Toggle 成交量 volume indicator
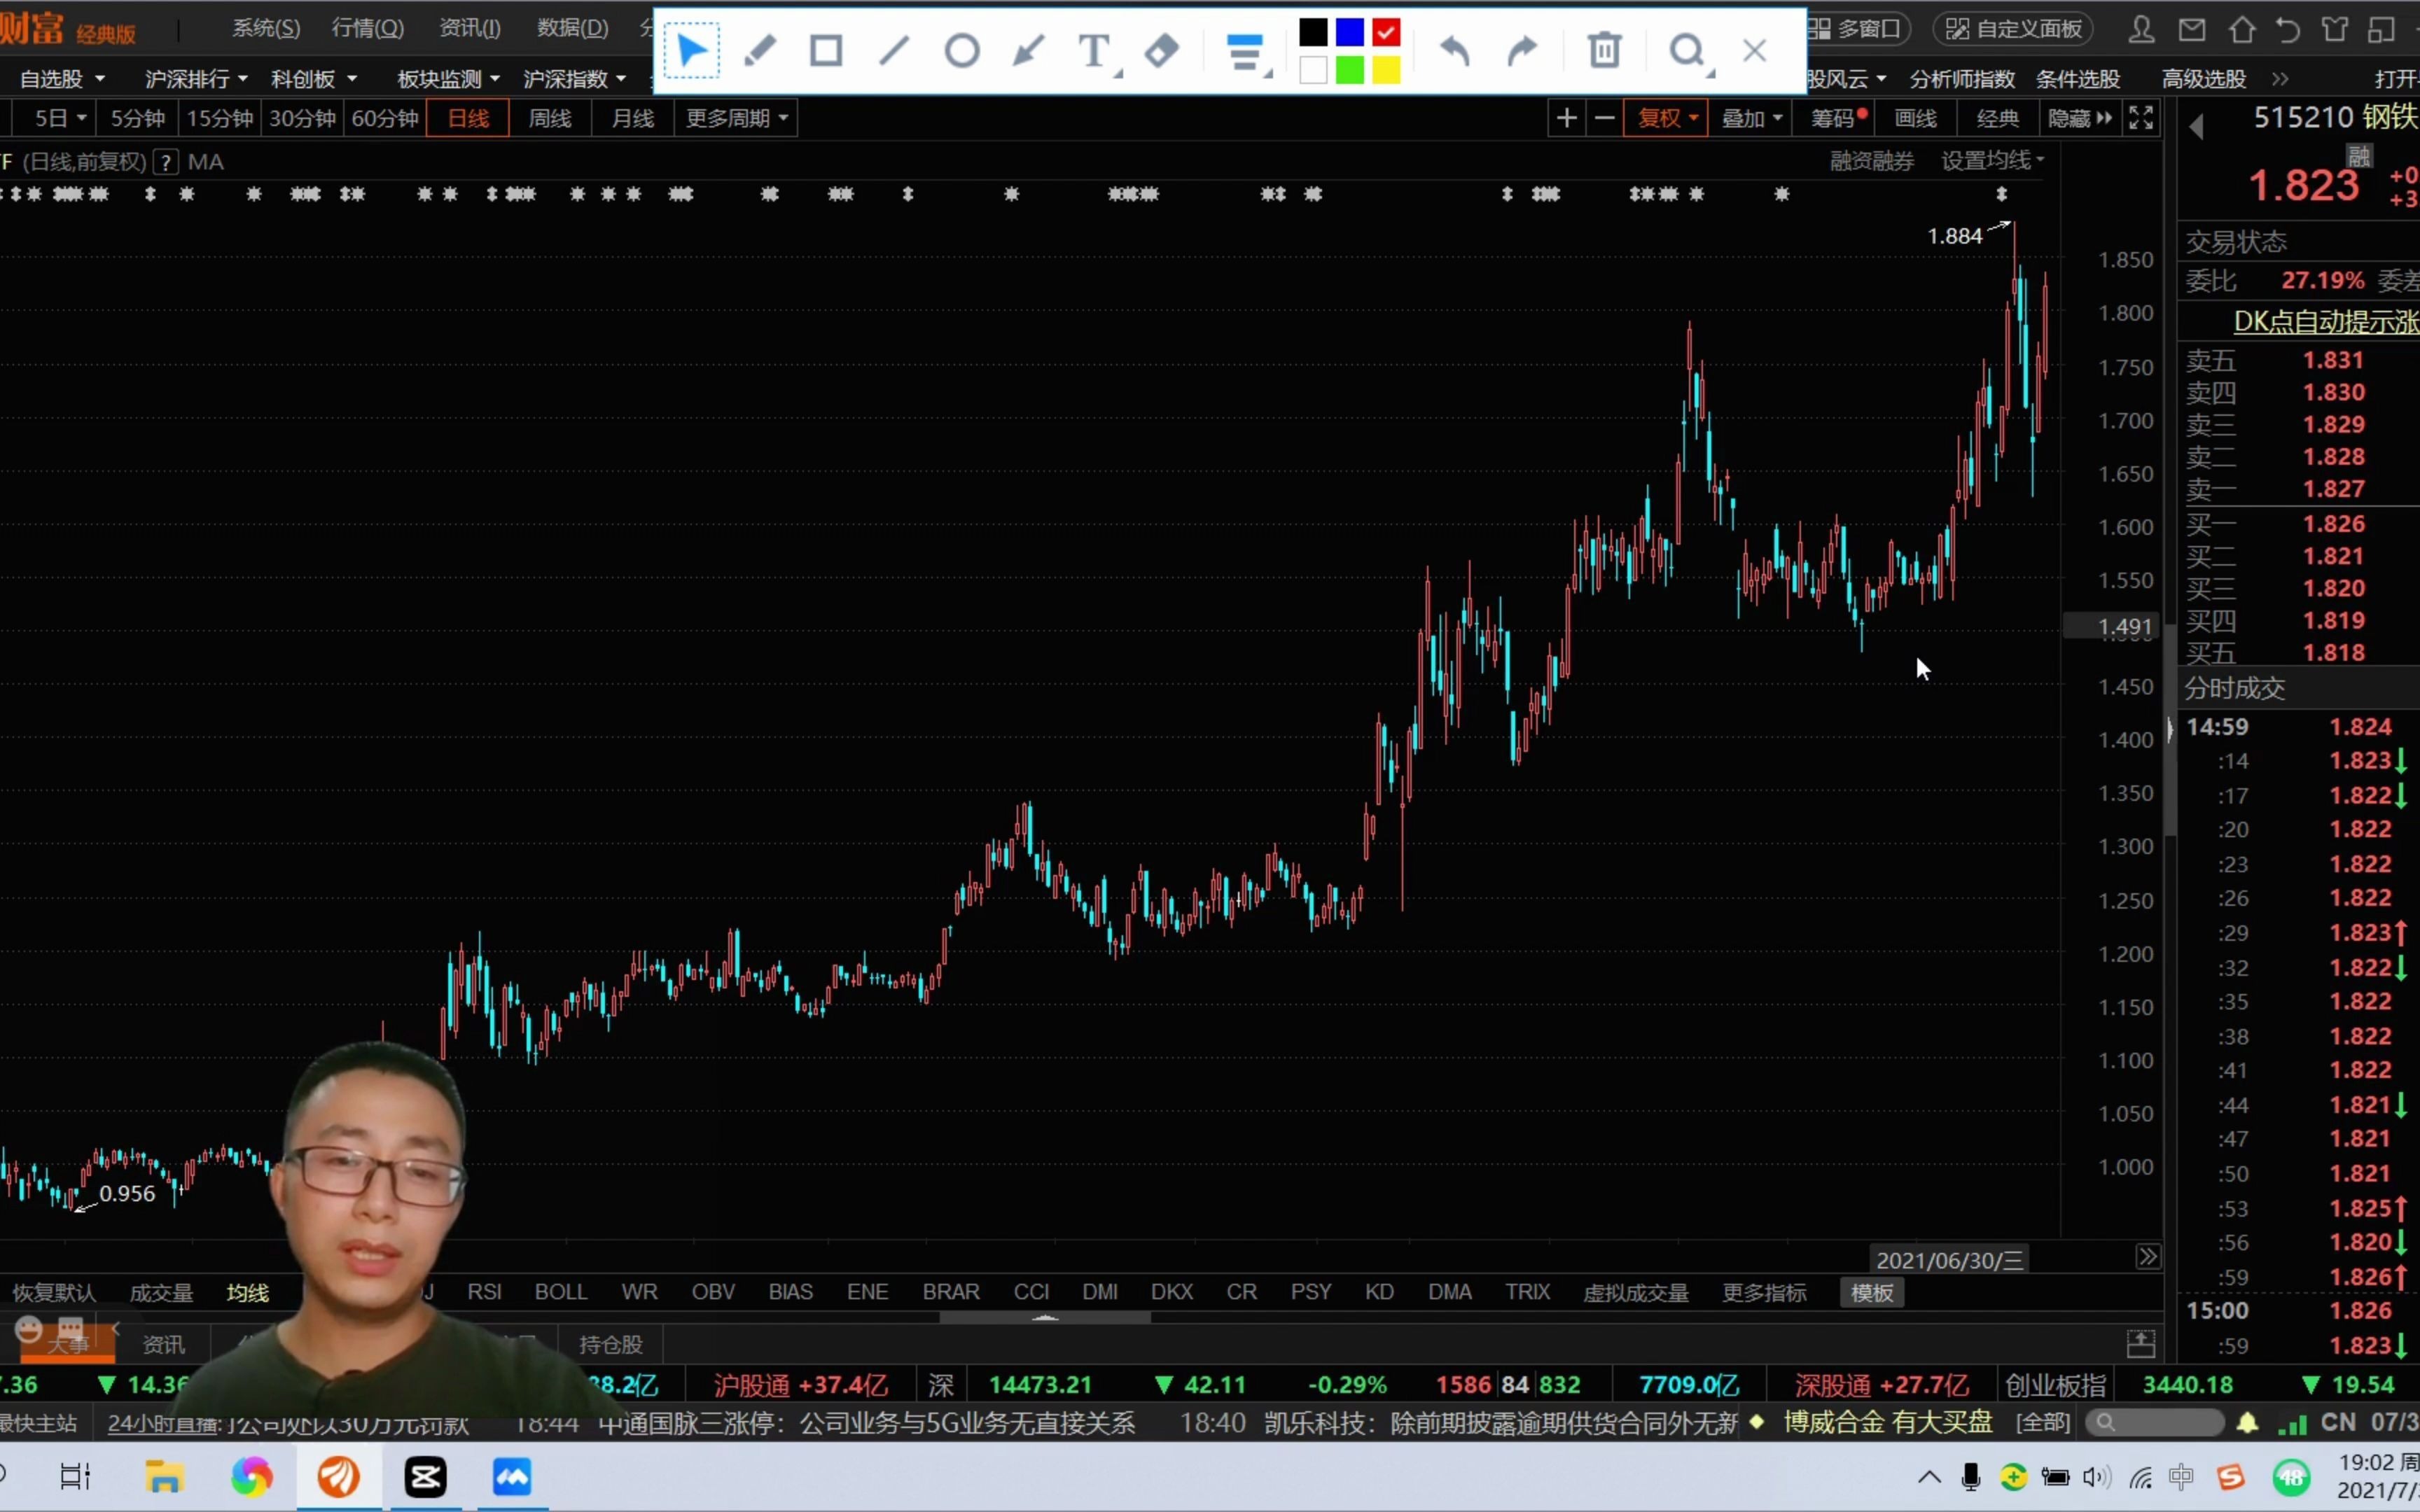Viewport: 2420px width, 1512px height. point(161,1293)
